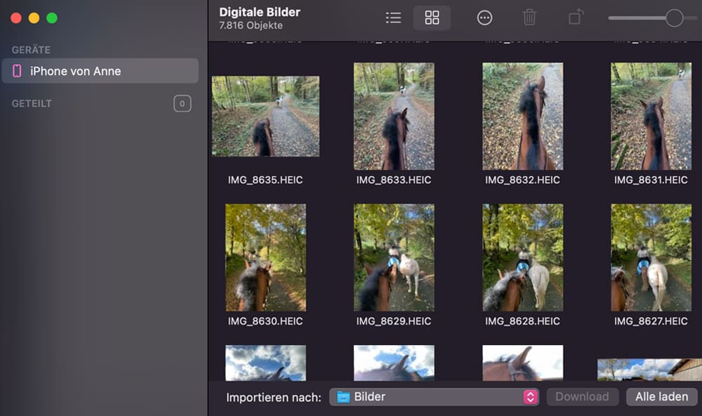
Task: Switch to list view
Action: [393, 18]
